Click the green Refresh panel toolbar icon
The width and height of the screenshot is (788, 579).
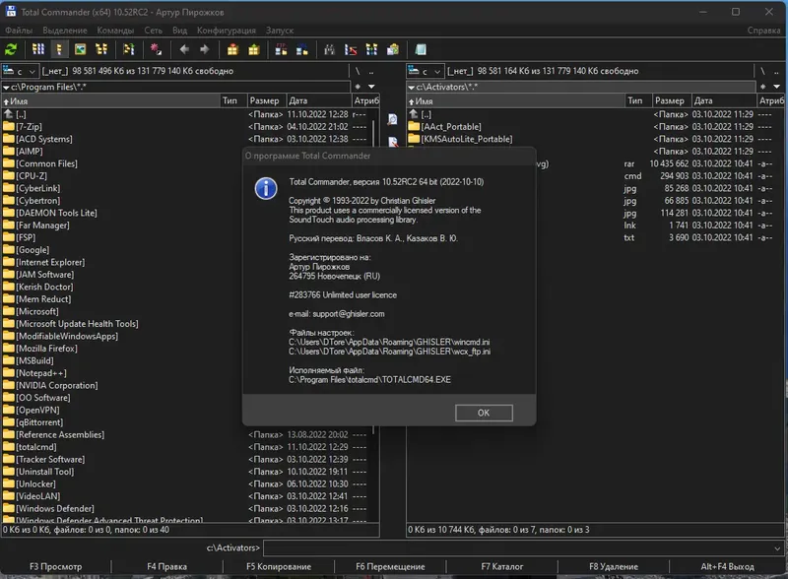[12, 49]
